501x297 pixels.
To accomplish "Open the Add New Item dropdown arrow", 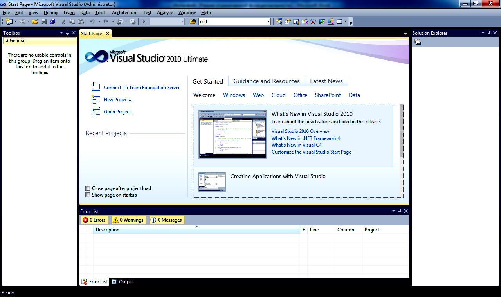I will (29, 21).
